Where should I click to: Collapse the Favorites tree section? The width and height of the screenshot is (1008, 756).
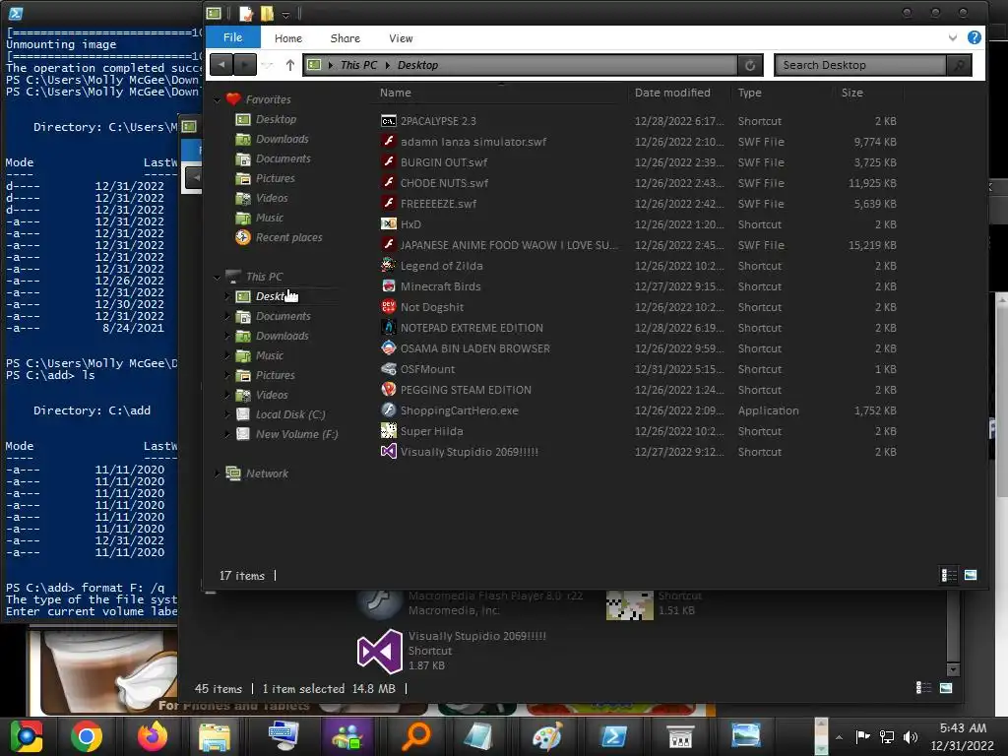coord(218,99)
